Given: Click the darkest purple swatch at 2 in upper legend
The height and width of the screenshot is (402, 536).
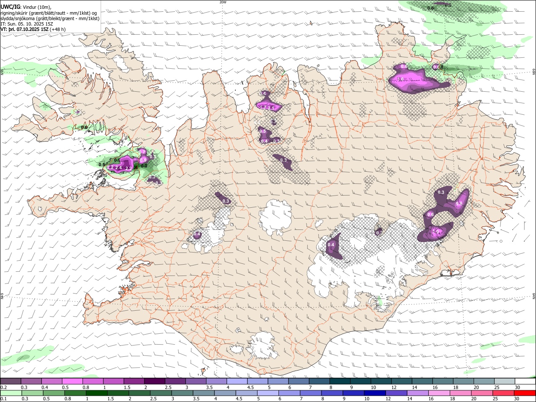Looking at the screenshot, I should [x=155, y=381].
